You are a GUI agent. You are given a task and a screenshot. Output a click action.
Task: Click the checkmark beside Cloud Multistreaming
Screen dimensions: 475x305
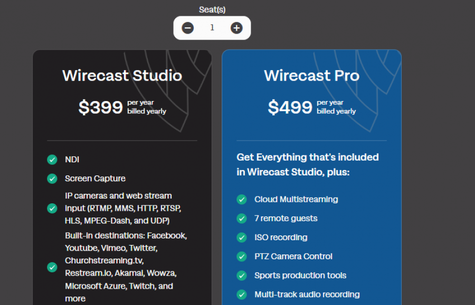point(242,200)
